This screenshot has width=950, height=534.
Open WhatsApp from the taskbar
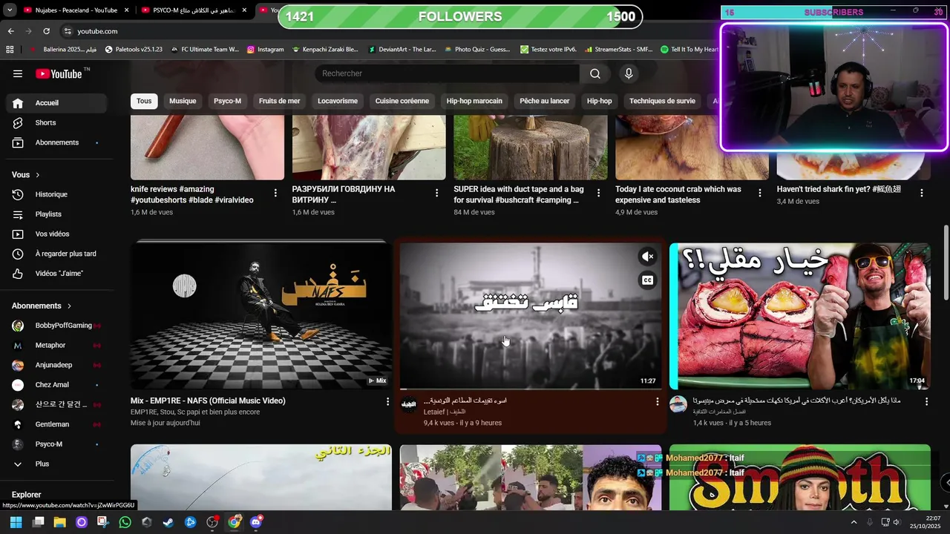[x=125, y=522]
